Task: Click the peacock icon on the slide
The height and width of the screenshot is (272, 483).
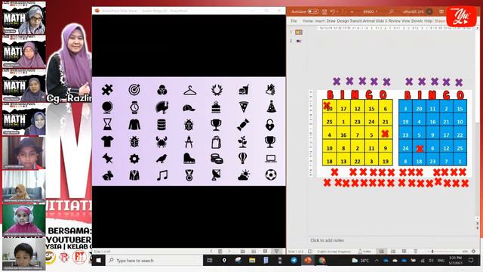Action: point(162,107)
